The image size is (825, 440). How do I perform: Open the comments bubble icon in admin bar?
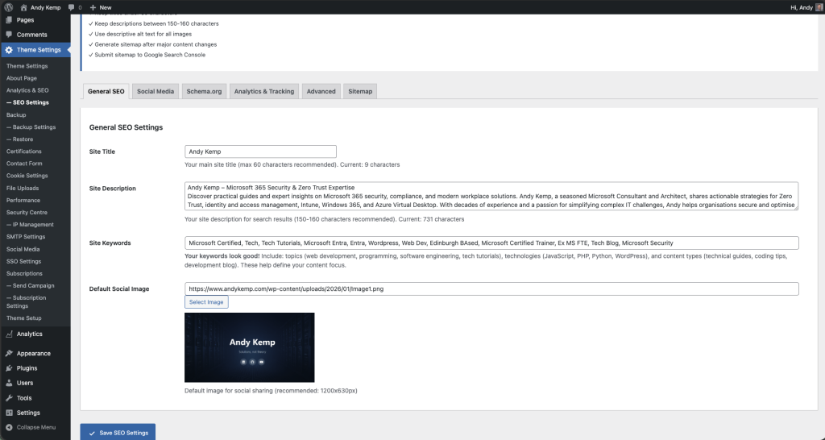point(72,6)
